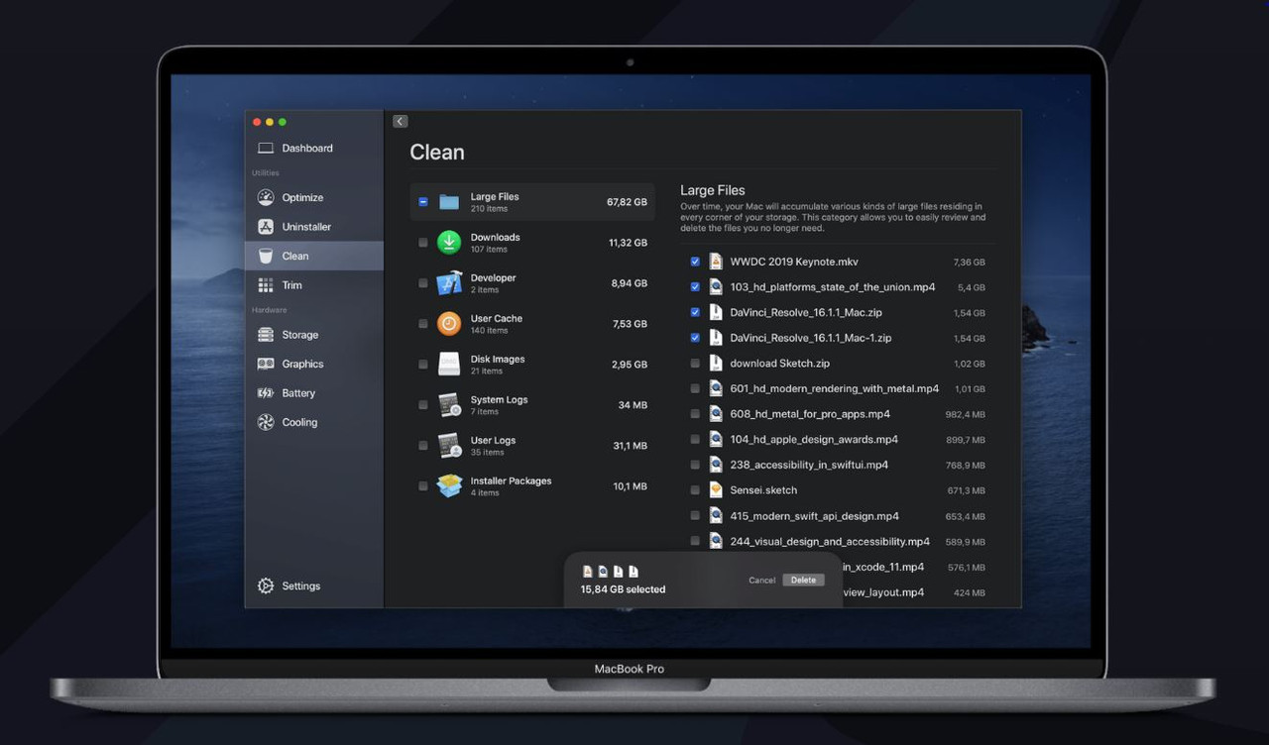Open the Dashboard section
Image resolution: width=1269 pixels, height=745 pixels.
(x=313, y=149)
